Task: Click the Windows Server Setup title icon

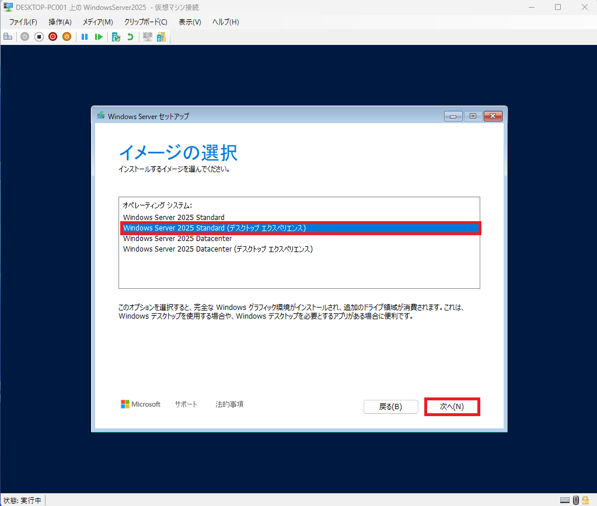Action: pyautogui.click(x=101, y=116)
